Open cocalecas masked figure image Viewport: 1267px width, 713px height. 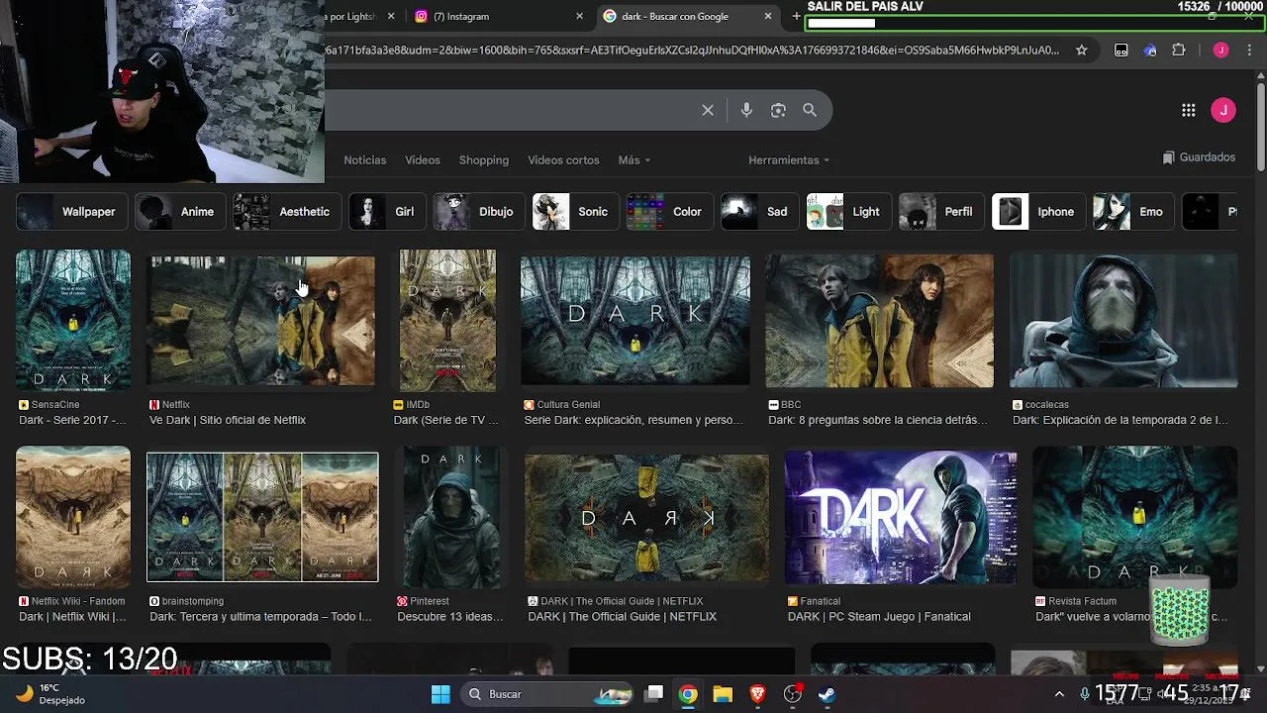click(x=1123, y=320)
